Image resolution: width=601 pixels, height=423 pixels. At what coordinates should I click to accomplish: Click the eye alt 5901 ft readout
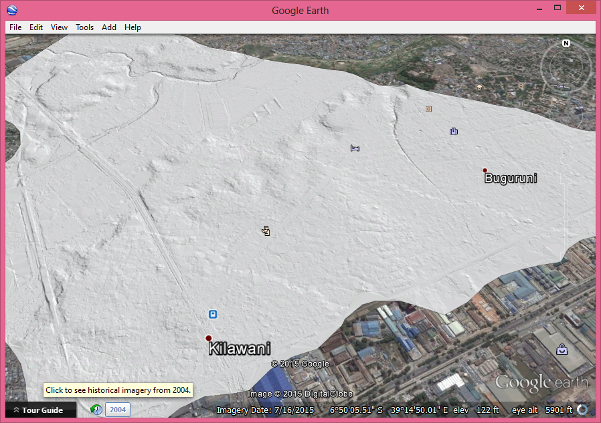pos(542,410)
